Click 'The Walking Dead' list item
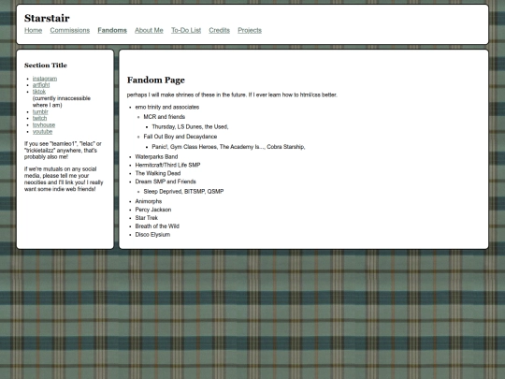 pyautogui.click(x=158, y=173)
